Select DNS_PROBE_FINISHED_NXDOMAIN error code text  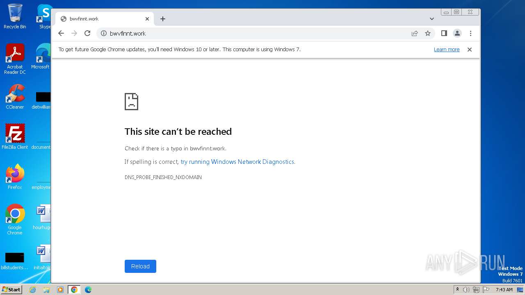point(163,177)
